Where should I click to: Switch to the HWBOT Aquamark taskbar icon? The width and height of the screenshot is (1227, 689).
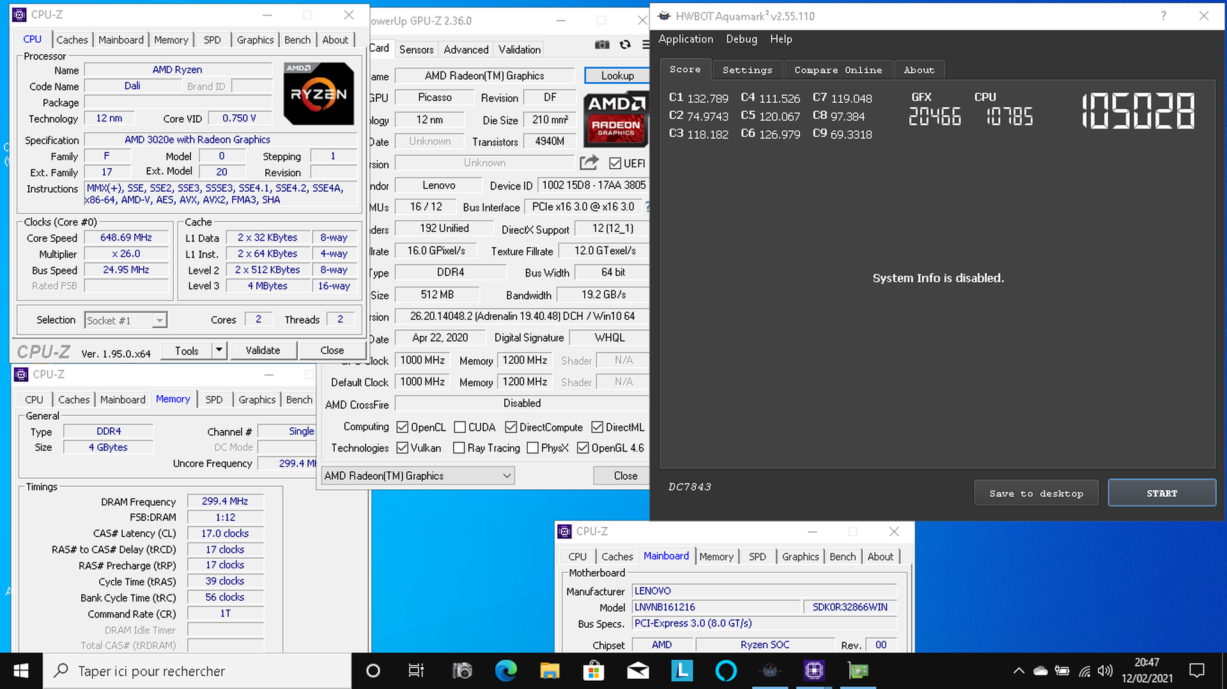770,670
